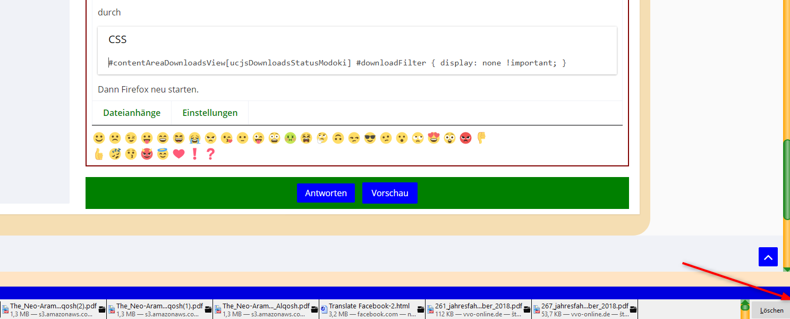Image resolution: width=790 pixels, height=319 pixels.
Task: Insert the sunglasses face emoji
Action: [x=370, y=138]
